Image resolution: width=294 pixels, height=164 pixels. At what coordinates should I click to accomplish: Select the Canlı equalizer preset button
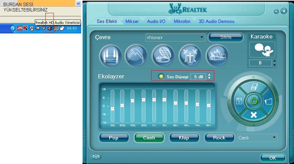(149, 138)
